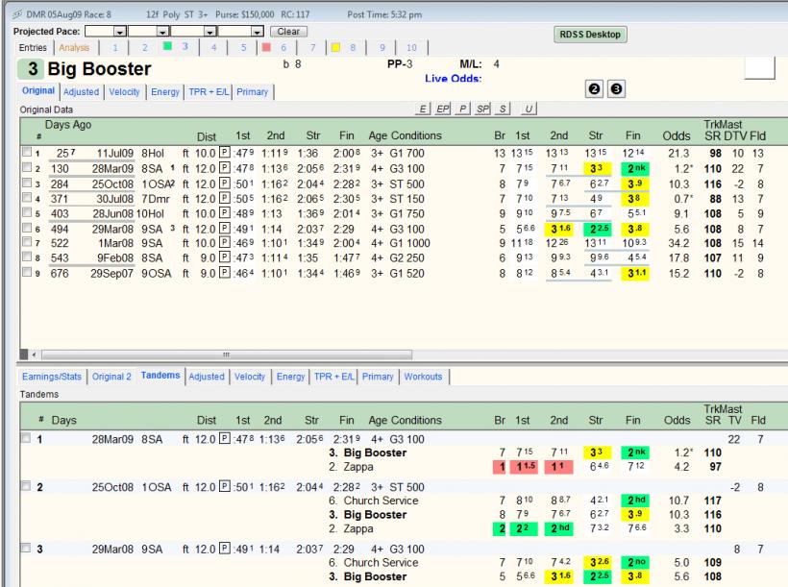Click the P surface icon in 29Sep07 row
The height and width of the screenshot is (587, 788).
225,273
